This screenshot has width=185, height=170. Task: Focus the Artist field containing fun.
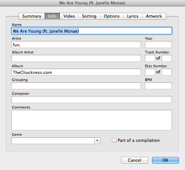pos(76,45)
